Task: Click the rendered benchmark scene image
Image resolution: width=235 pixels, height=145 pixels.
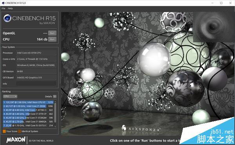Action: pyautogui.click(x=148, y=74)
